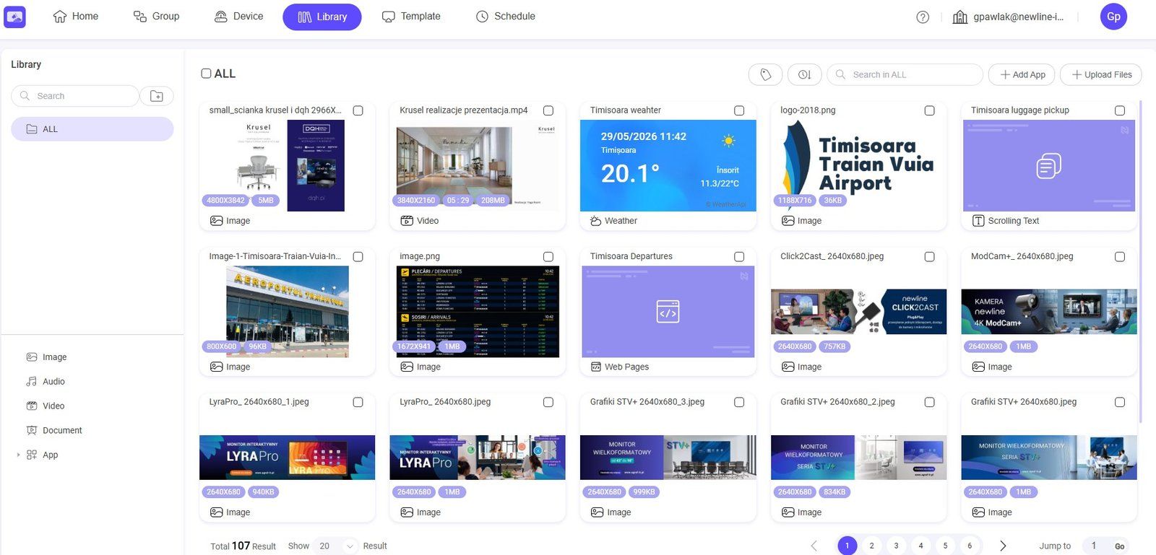Open the tag filter icon button
Image resolution: width=1156 pixels, height=555 pixels.
(765, 74)
